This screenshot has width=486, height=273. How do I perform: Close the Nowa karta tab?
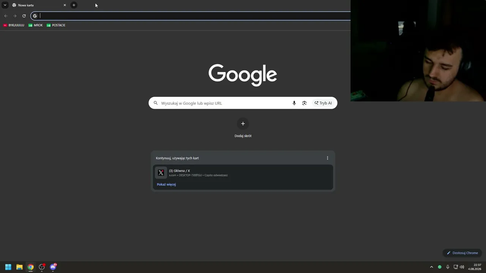click(65, 5)
